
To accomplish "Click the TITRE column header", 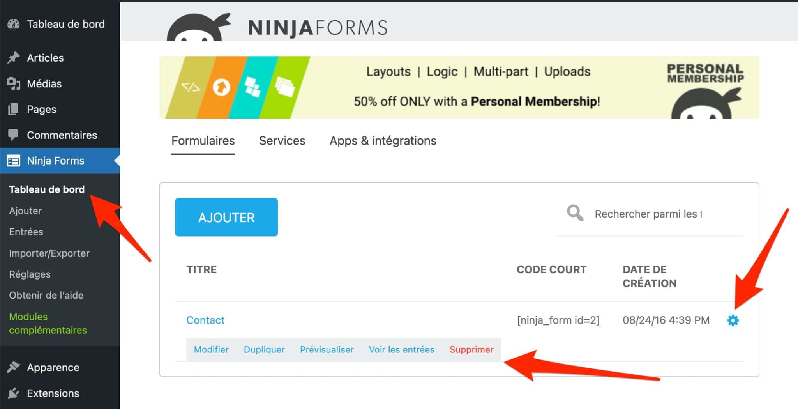I will tap(201, 269).
